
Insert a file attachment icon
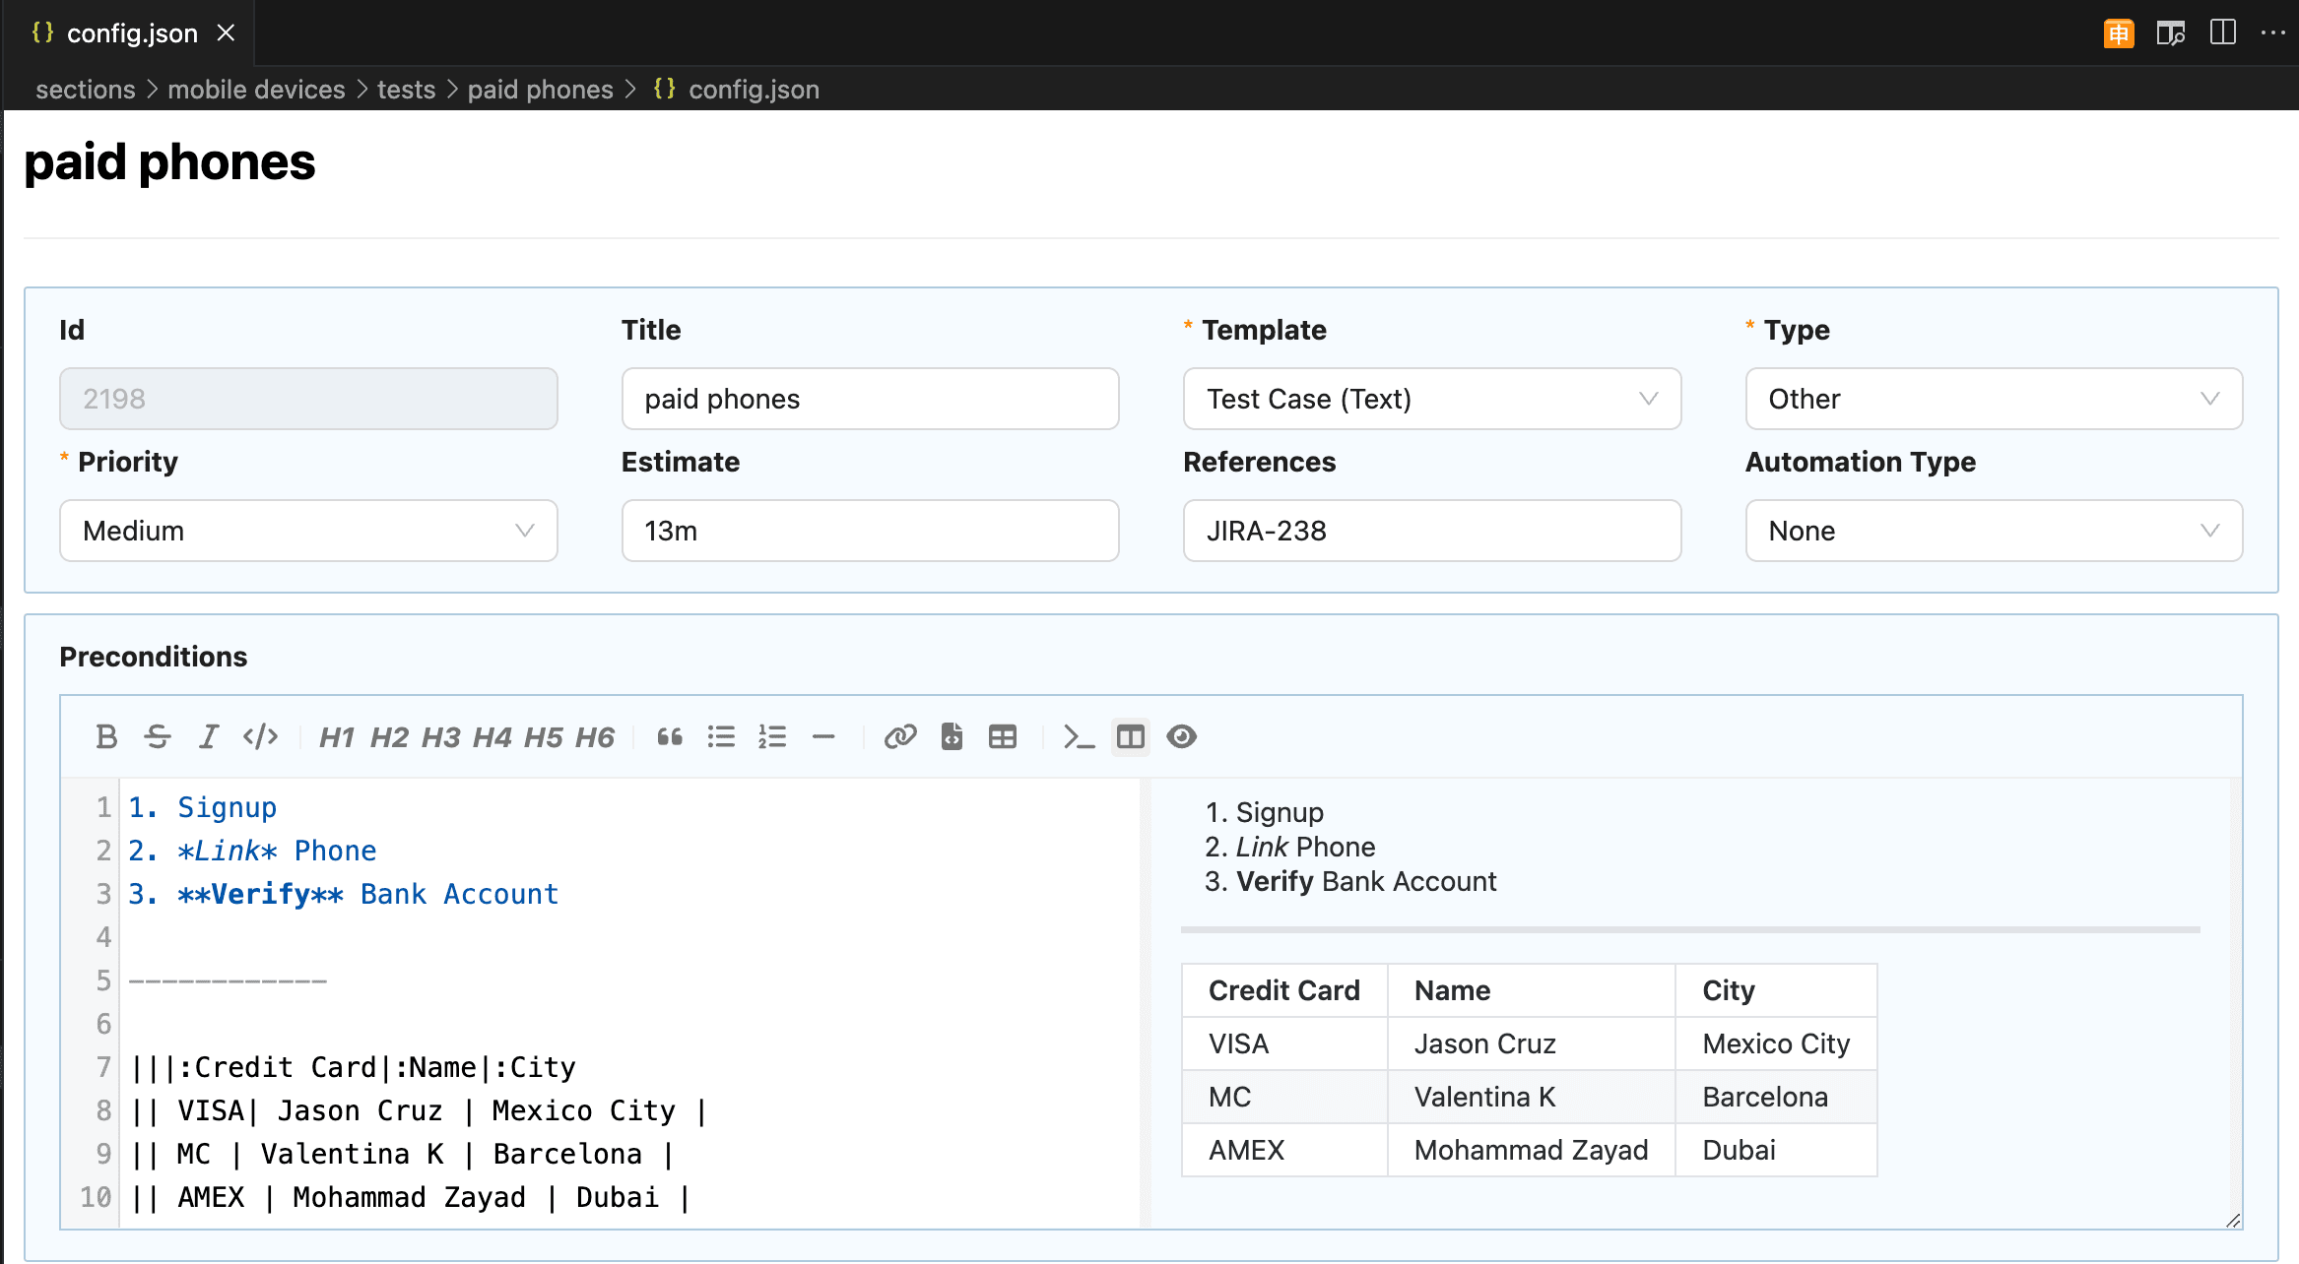coord(952,736)
